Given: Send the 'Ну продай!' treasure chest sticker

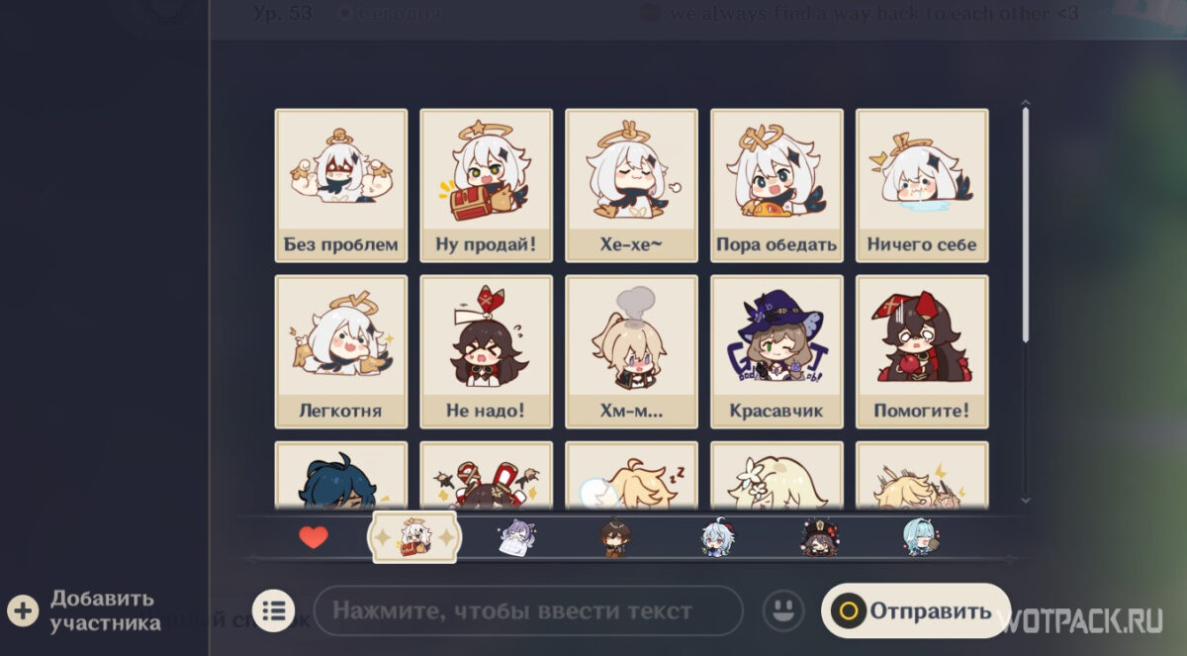Looking at the screenshot, I should (486, 185).
